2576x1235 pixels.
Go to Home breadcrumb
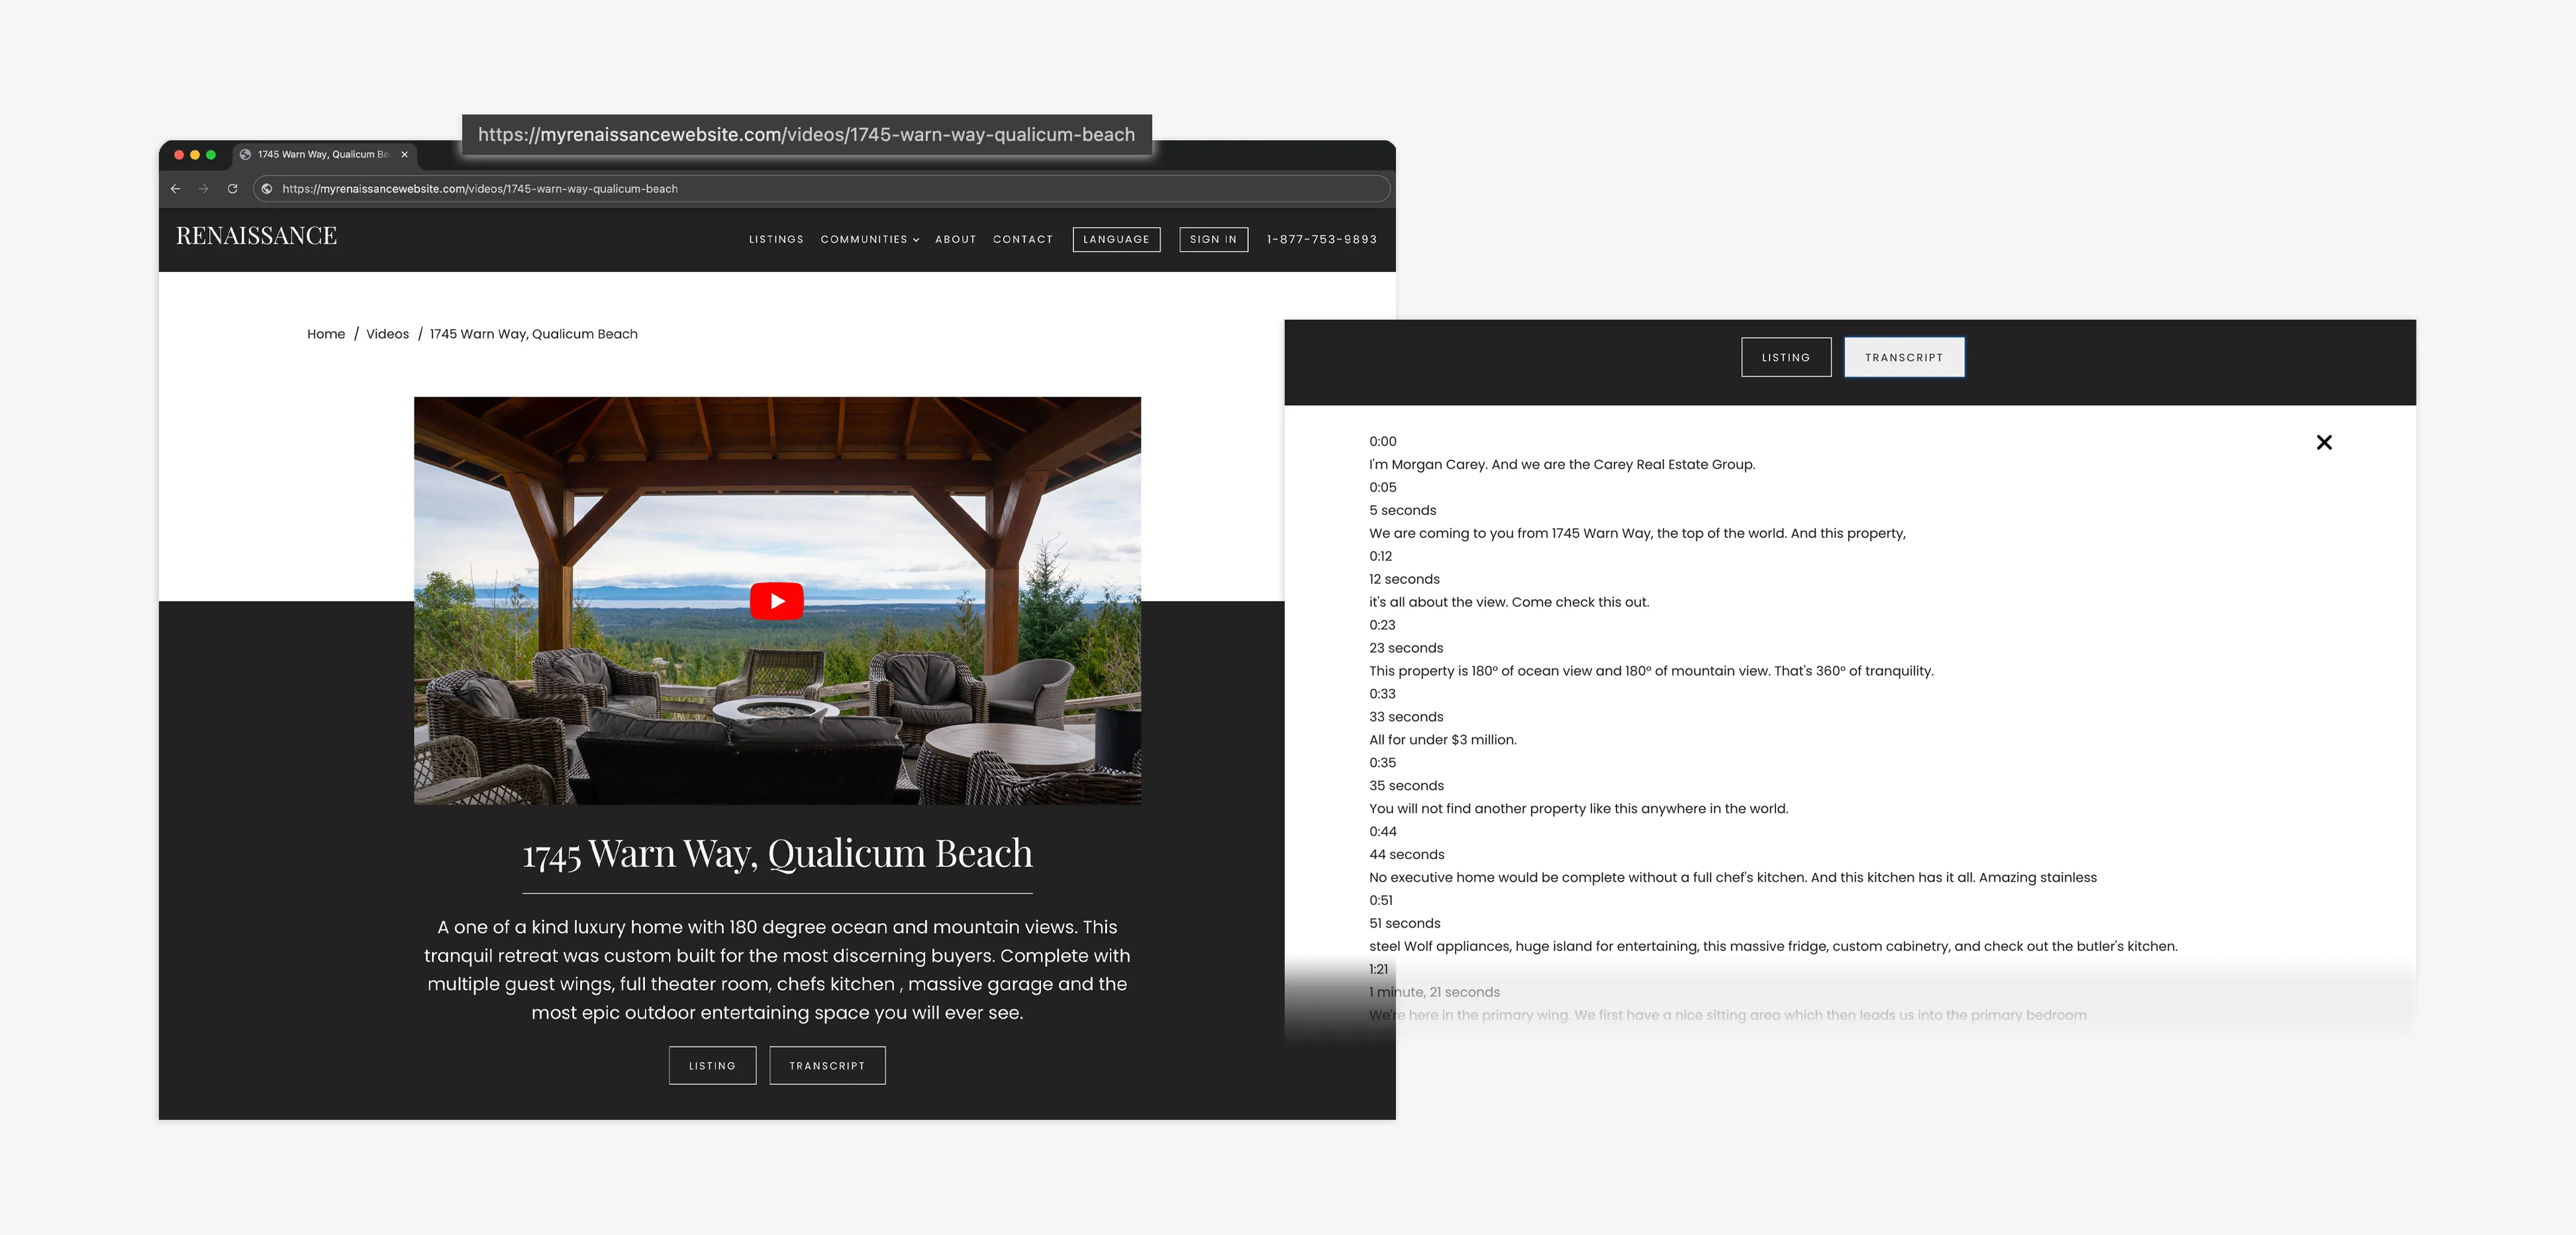coord(326,334)
